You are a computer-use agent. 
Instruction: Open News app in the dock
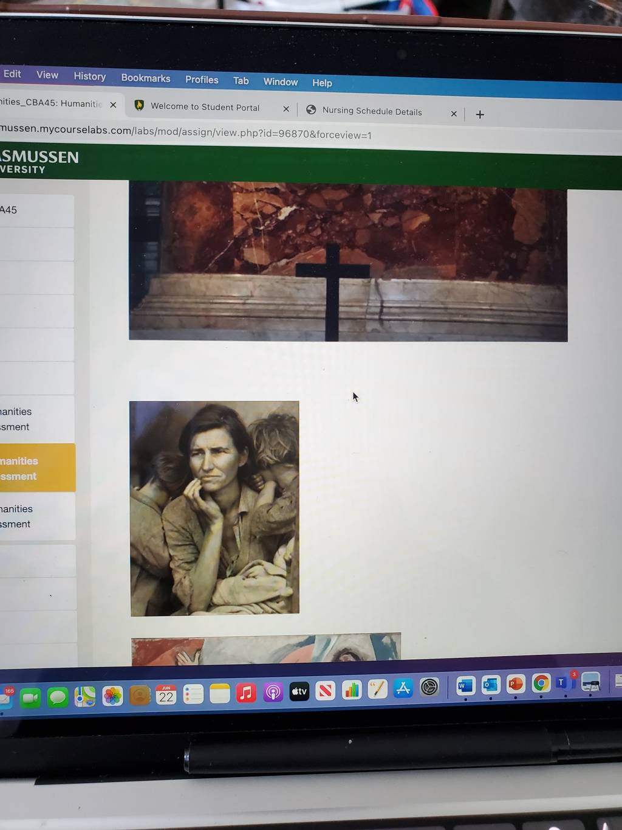click(x=325, y=691)
